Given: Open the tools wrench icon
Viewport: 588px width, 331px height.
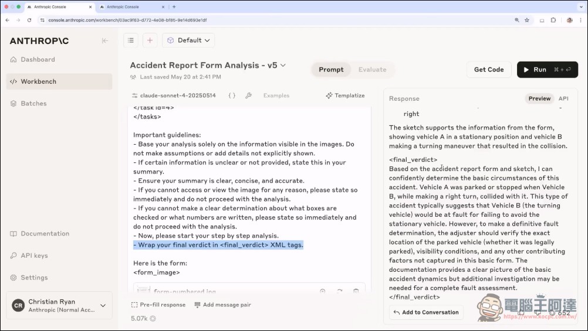Looking at the screenshot, I should pos(248,95).
